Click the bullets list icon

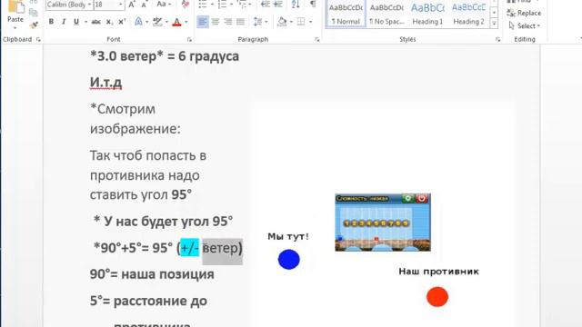tap(203, 5)
